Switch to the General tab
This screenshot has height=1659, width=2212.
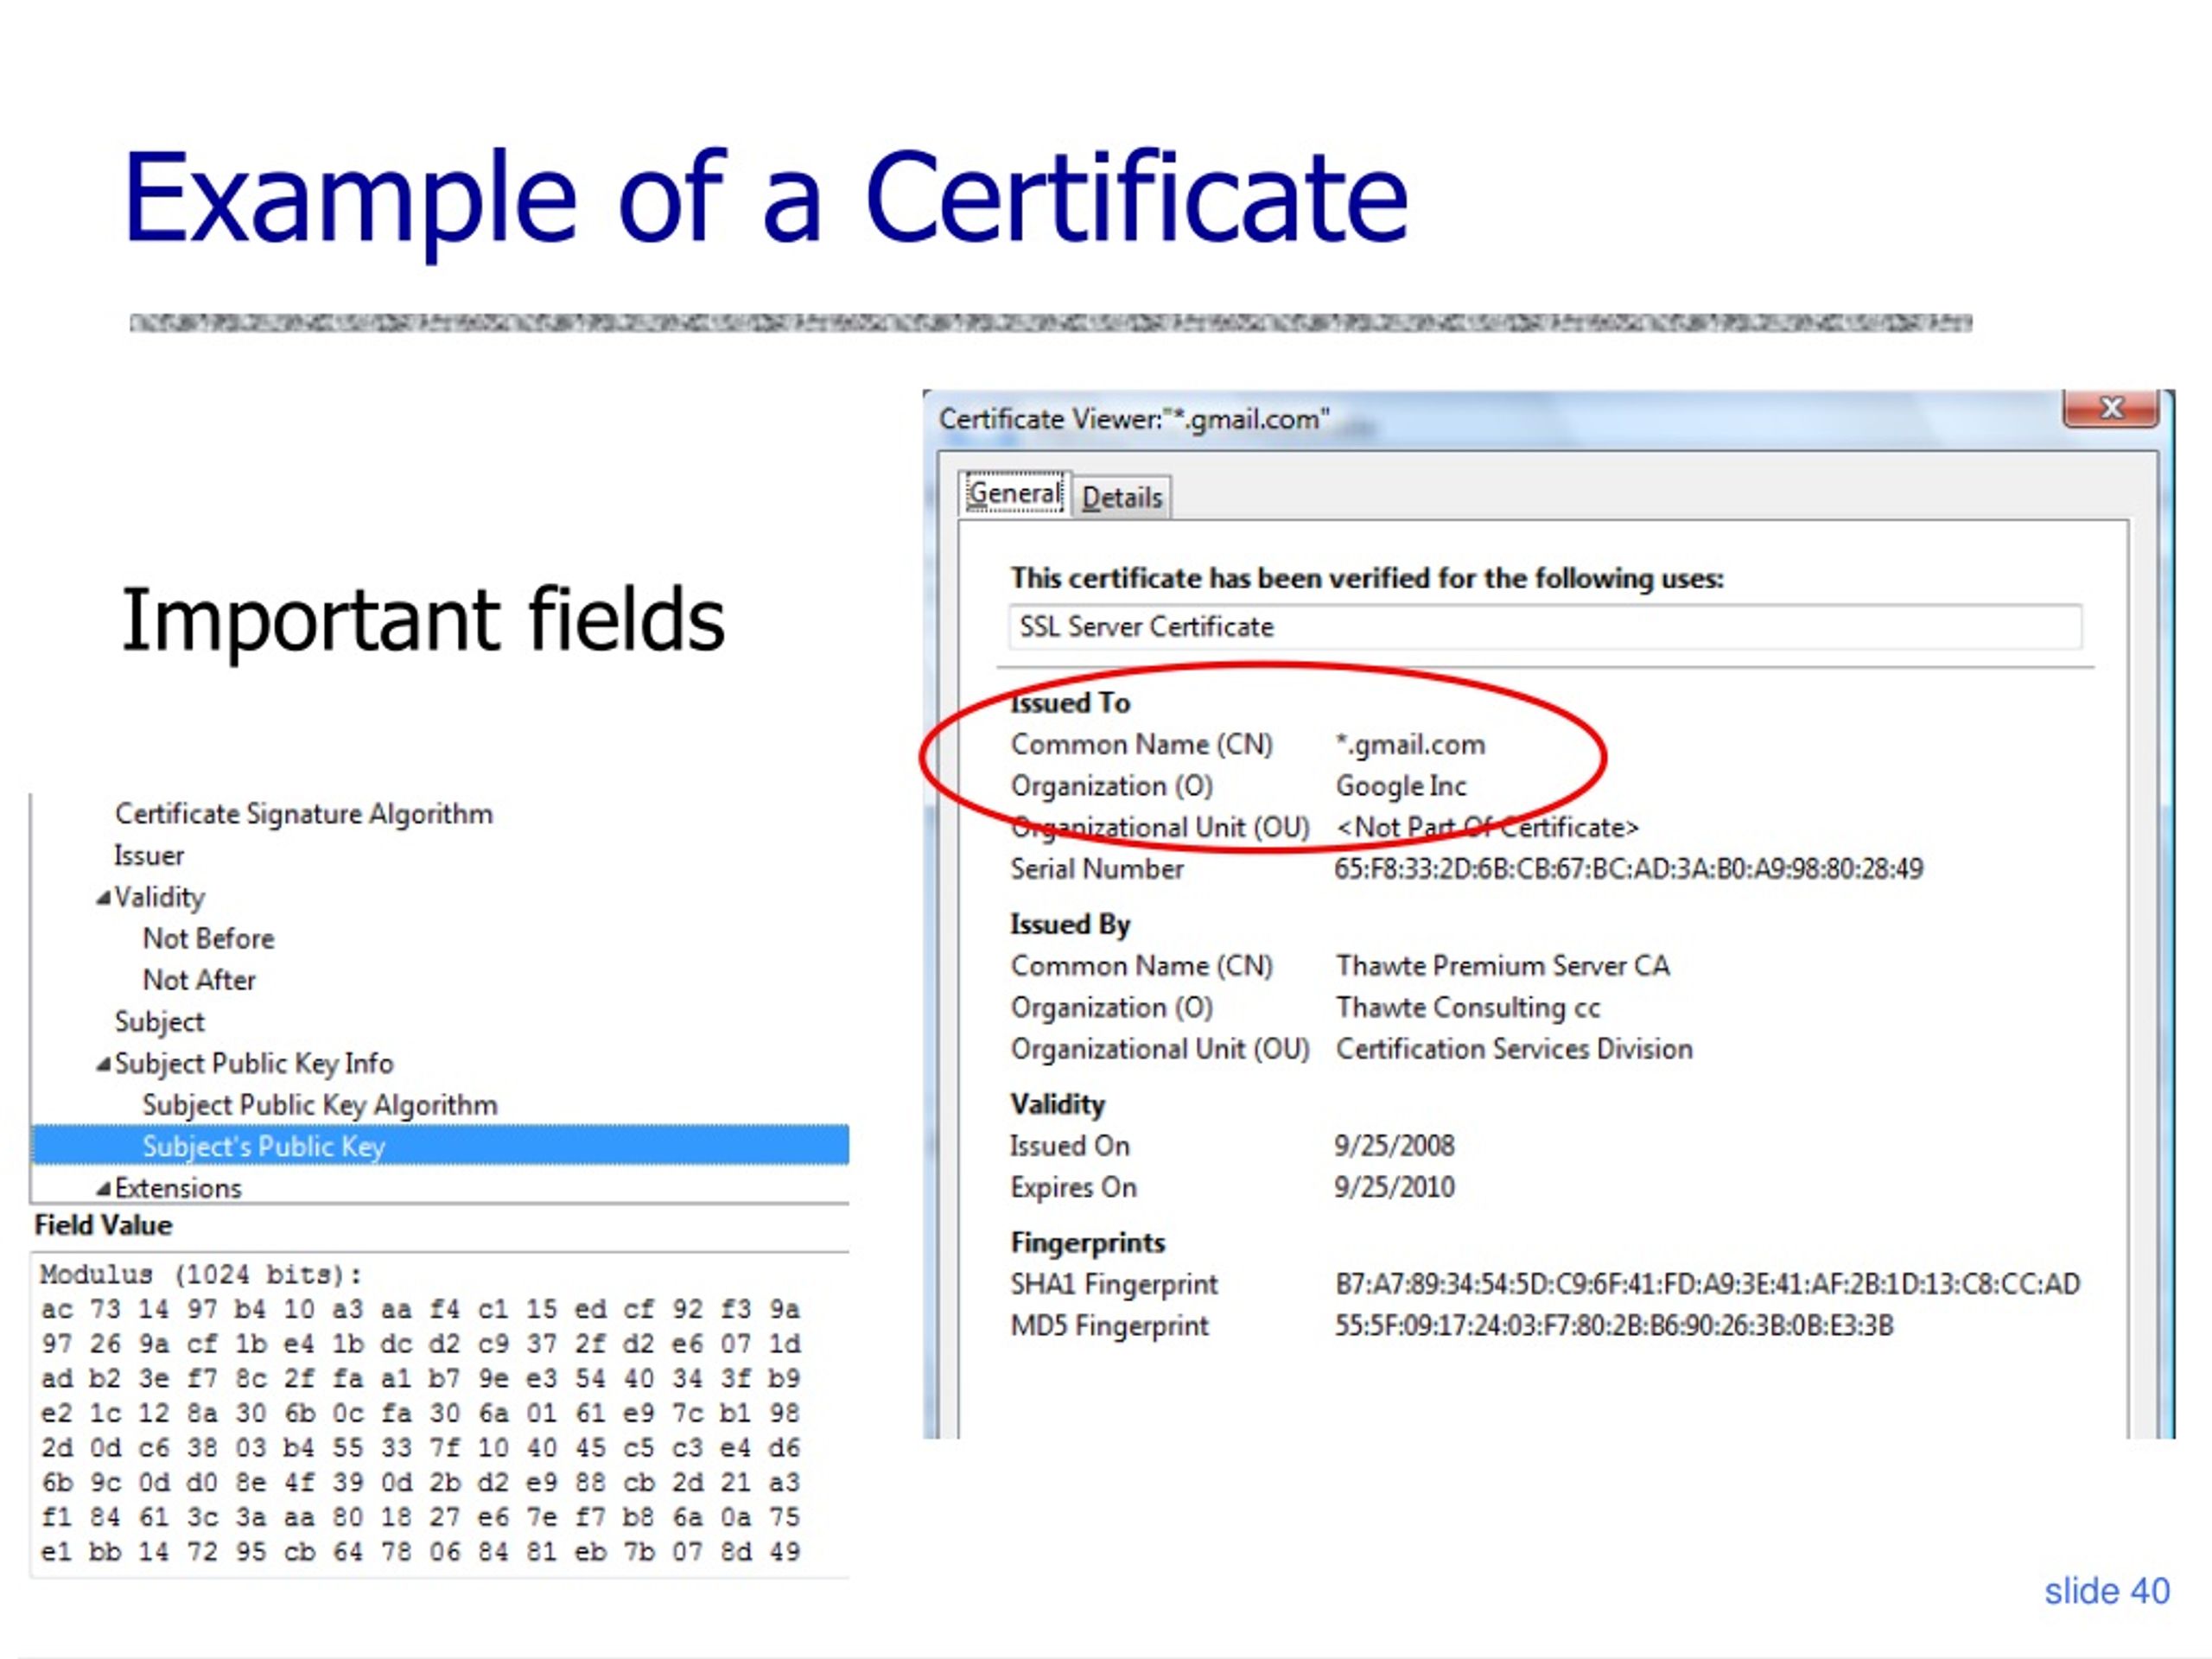coord(1014,494)
